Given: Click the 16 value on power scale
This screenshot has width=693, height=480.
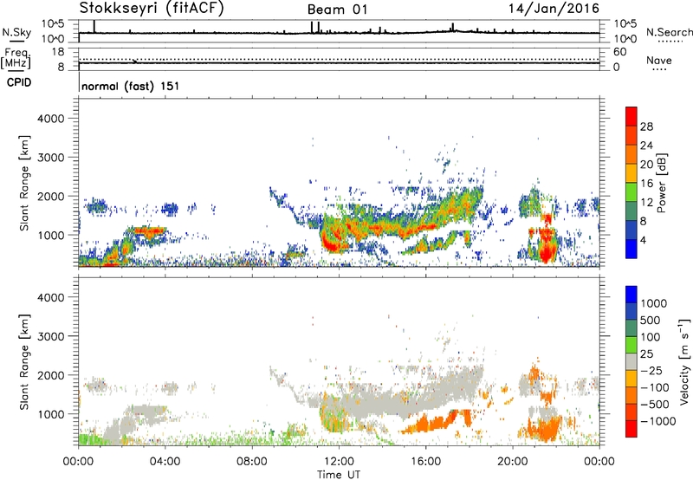Looking at the screenshot, I should [x=646, y=184].
